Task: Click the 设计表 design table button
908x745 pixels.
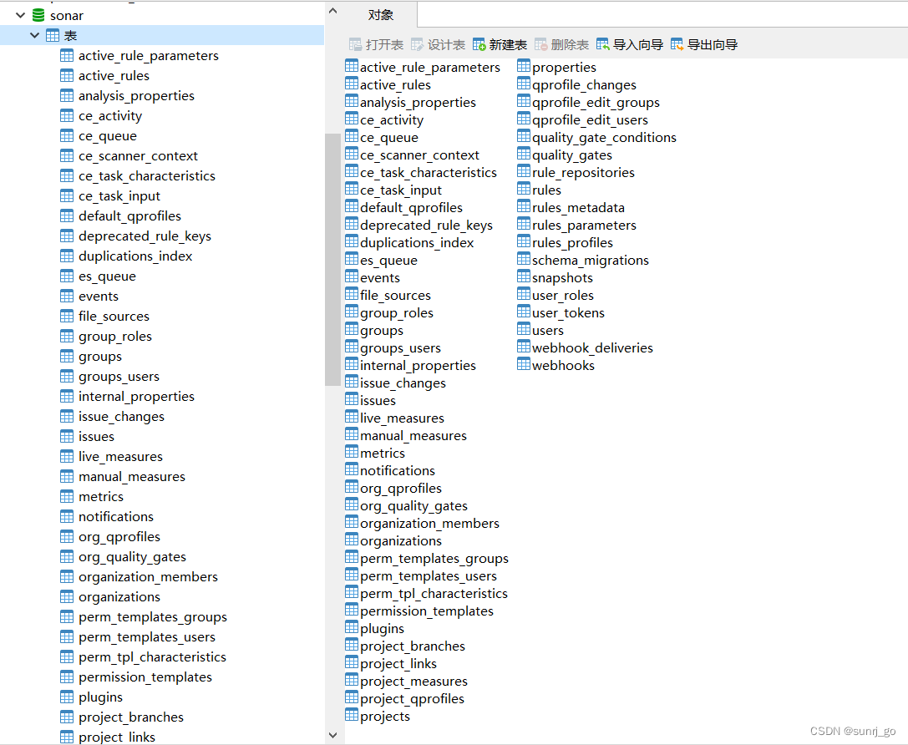Action: click(438, 44)
